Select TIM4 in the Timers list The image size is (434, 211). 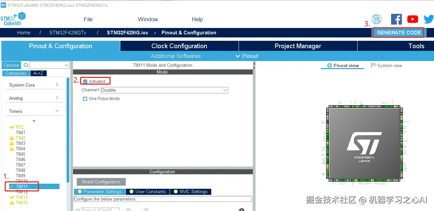point(20,149)
